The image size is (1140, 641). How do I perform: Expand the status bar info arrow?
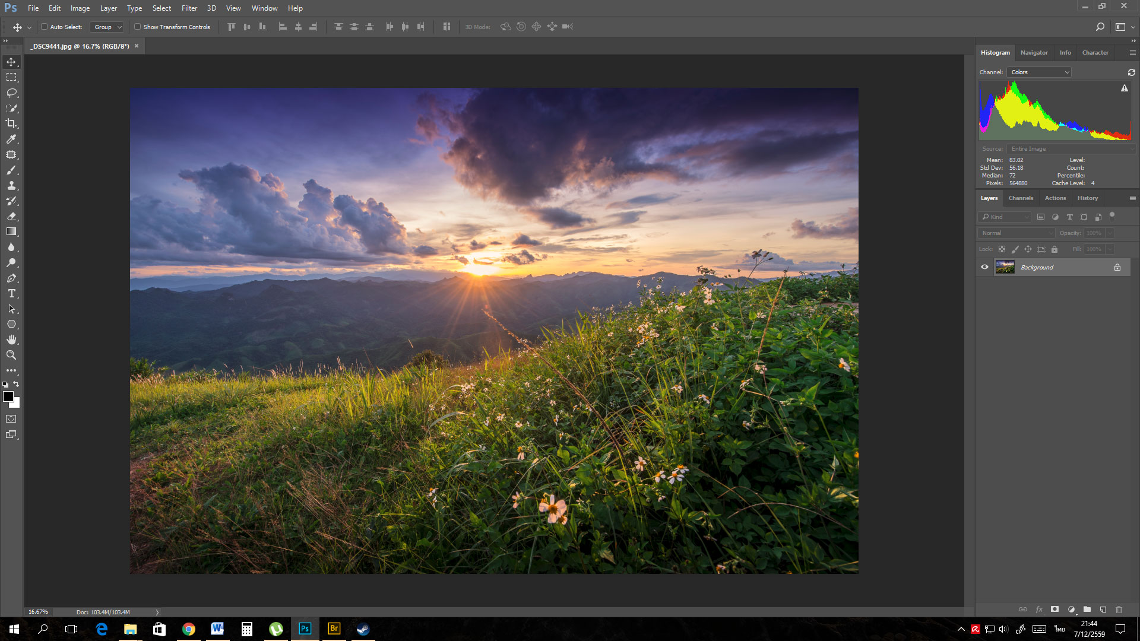click(x=157, y=612)
